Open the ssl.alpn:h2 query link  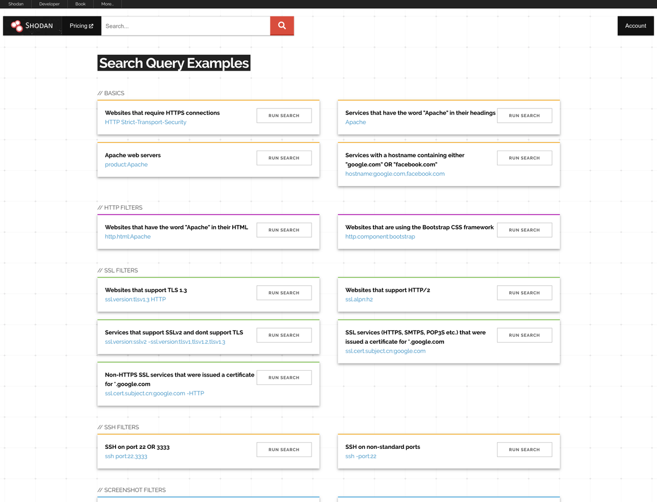coord(359,299)
